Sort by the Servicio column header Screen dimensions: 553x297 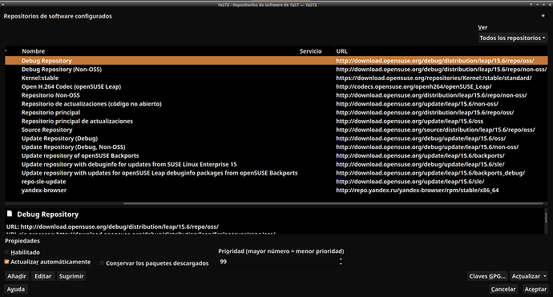(x=317, y=51)
